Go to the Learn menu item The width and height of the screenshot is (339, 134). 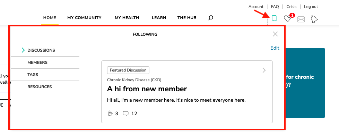159,18
